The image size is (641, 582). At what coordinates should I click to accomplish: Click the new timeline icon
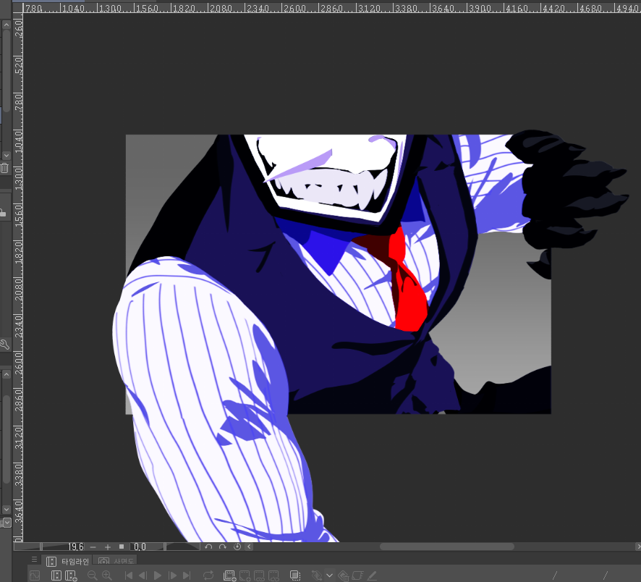56,575
